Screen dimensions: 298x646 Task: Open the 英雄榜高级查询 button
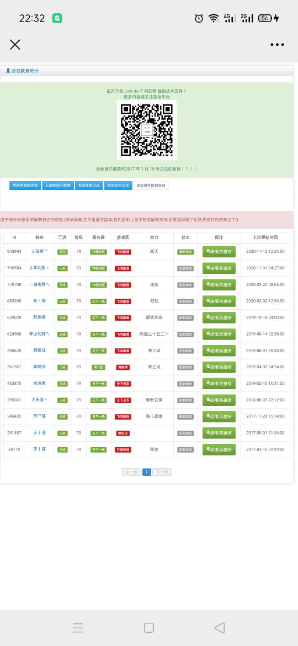click(25, 186)
